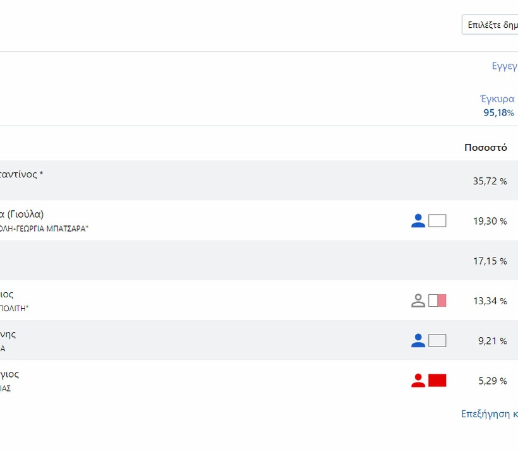The width and height of the screenshot is (518, 452).
Task: Click solid red box in 5,29 % row
Action: tap(437, 381)
